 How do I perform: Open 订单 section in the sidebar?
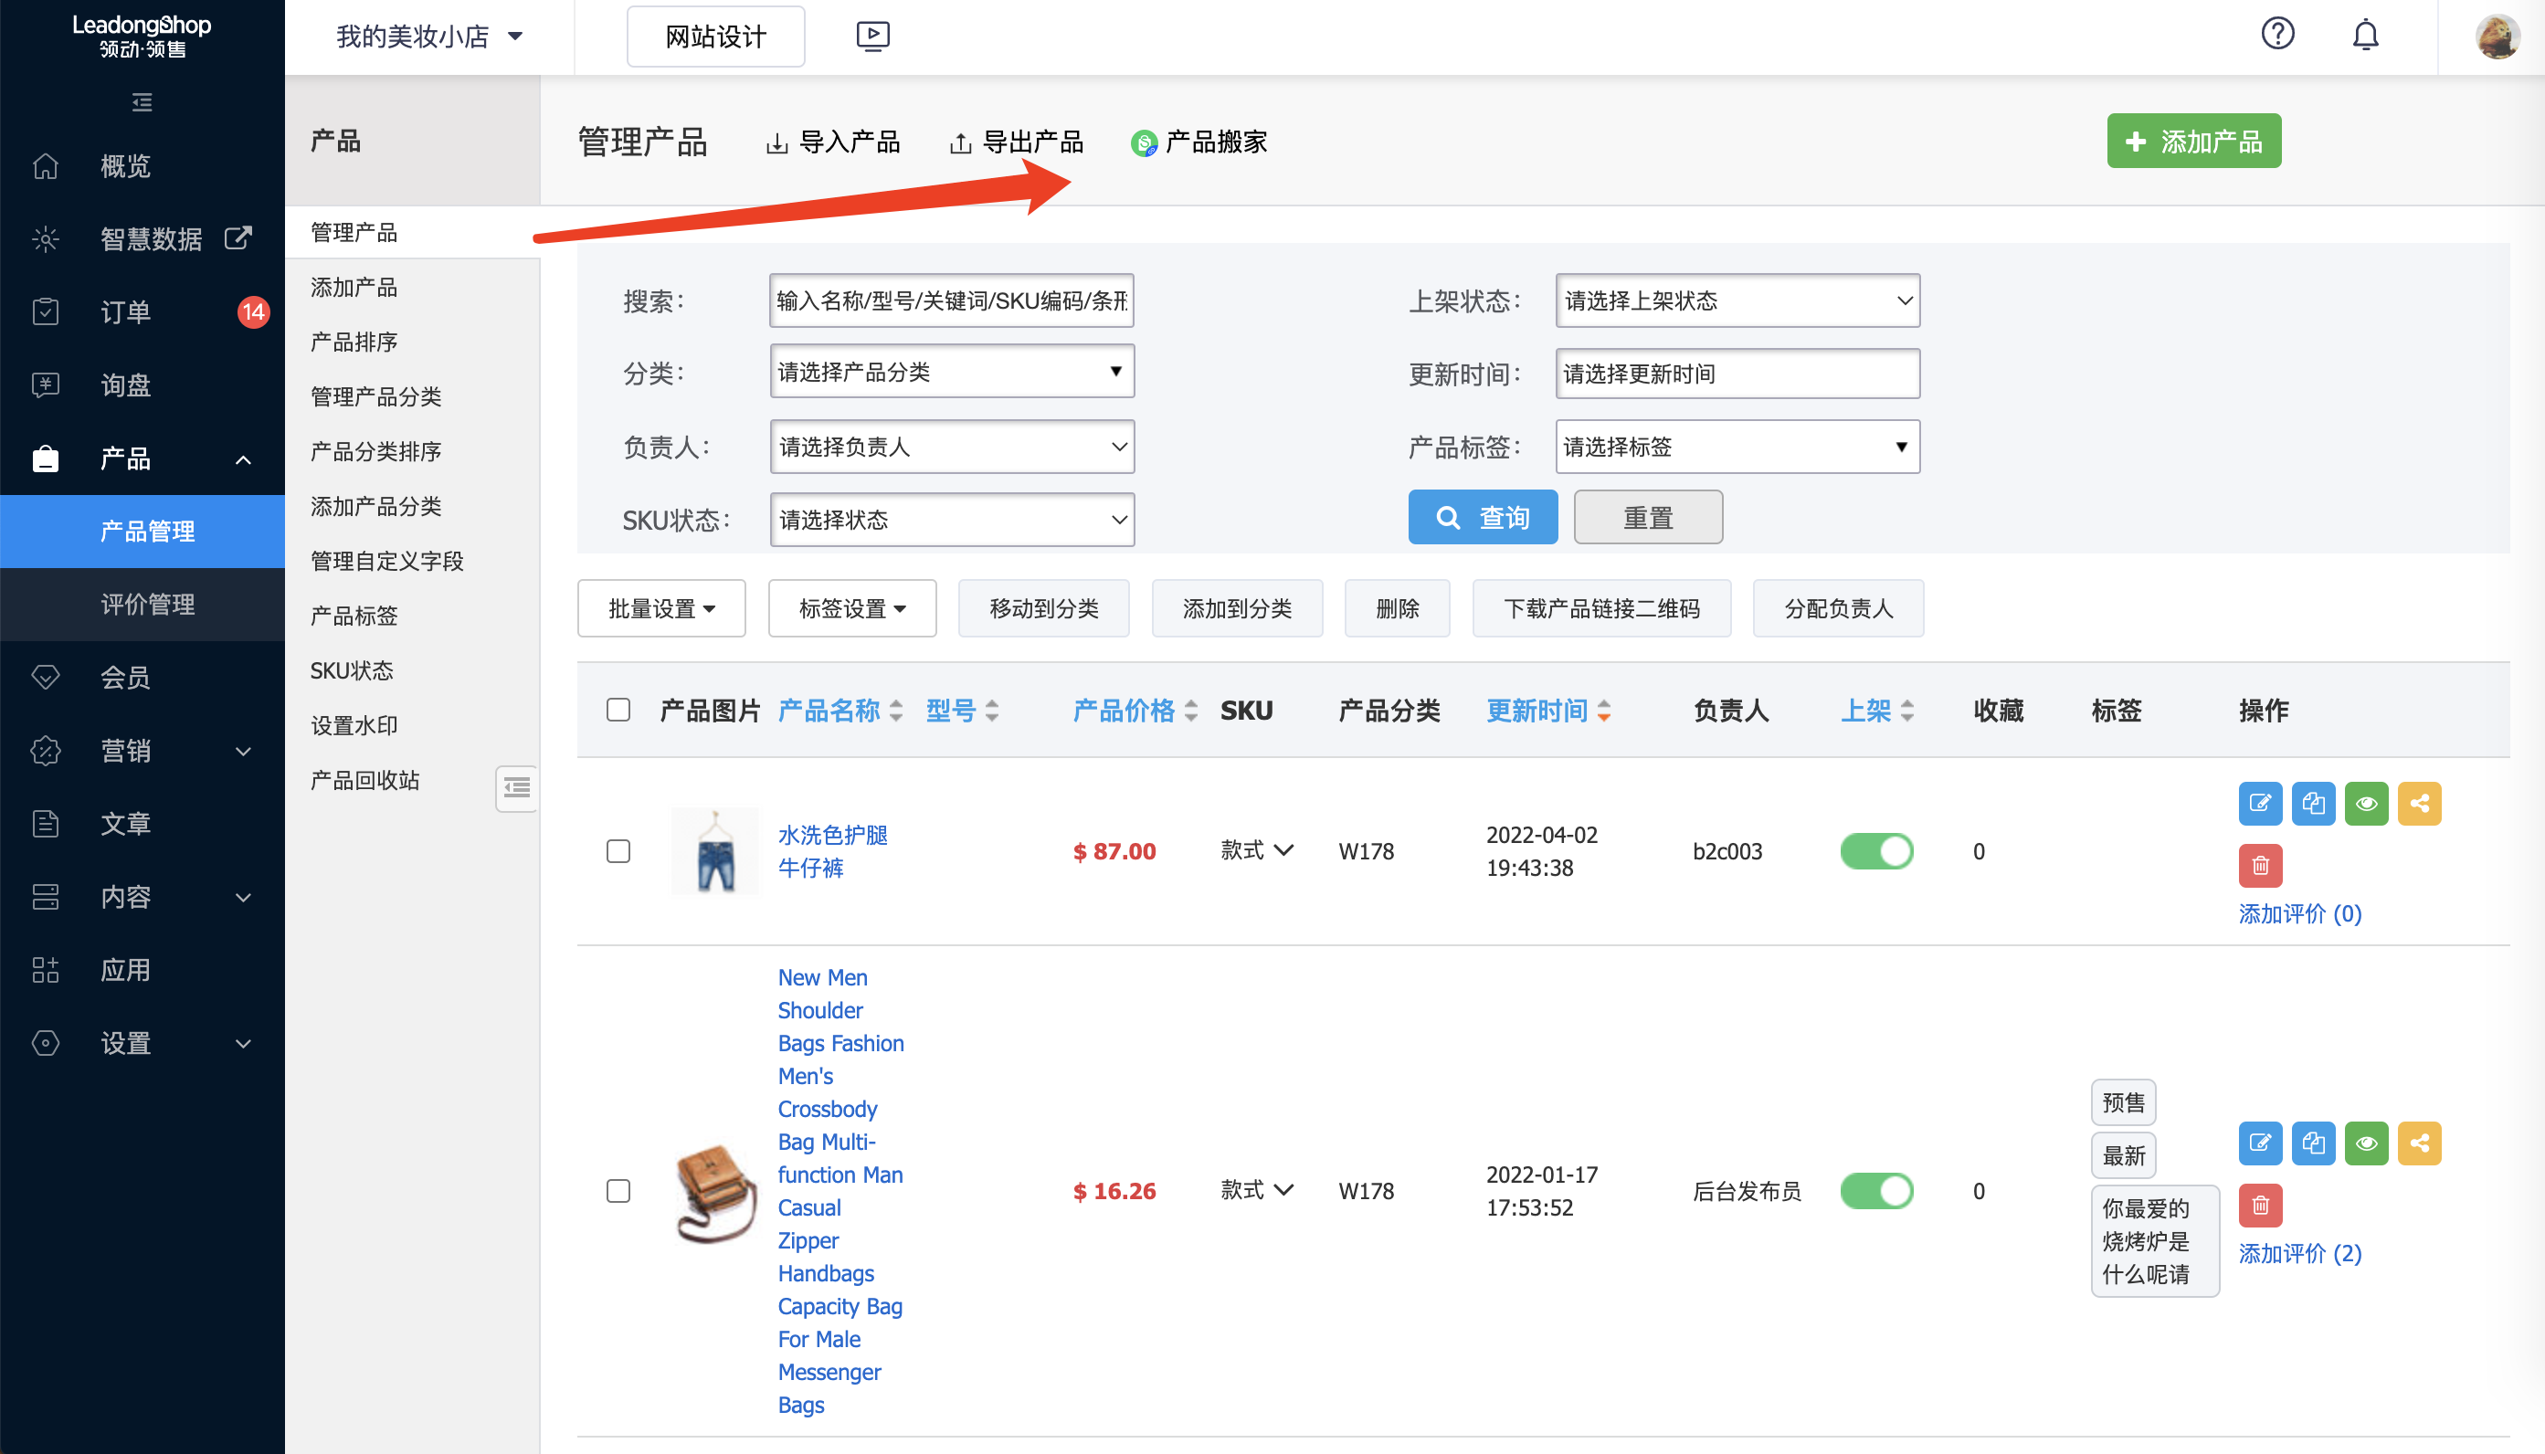(x=125, y=311)
